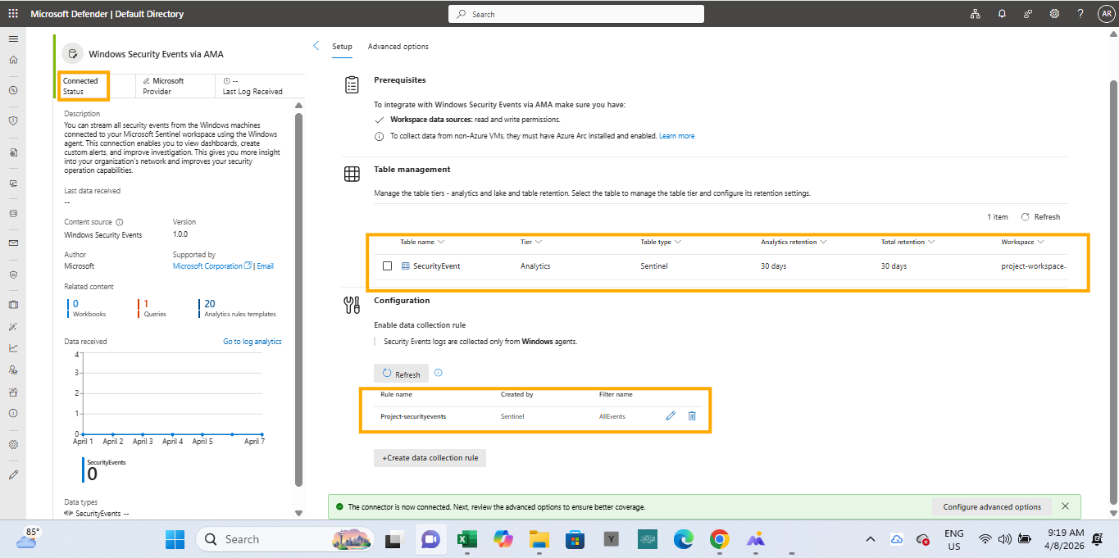Click the Windows taskbar Search field
Image resolution: width=1119 pixels, height=558 pixels.
(x=284, y=539)
